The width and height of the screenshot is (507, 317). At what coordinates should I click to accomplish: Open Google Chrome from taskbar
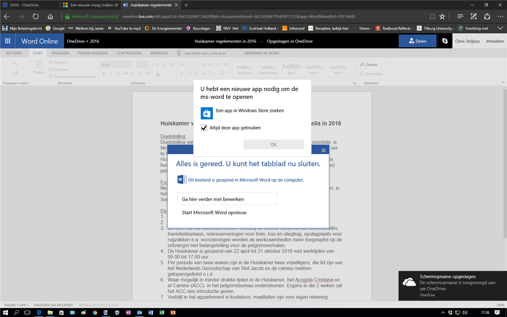[95, 313]
